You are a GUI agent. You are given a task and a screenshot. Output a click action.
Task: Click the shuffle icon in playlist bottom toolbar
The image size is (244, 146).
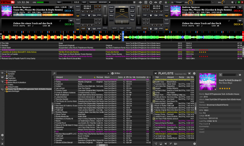click(166, 144)
